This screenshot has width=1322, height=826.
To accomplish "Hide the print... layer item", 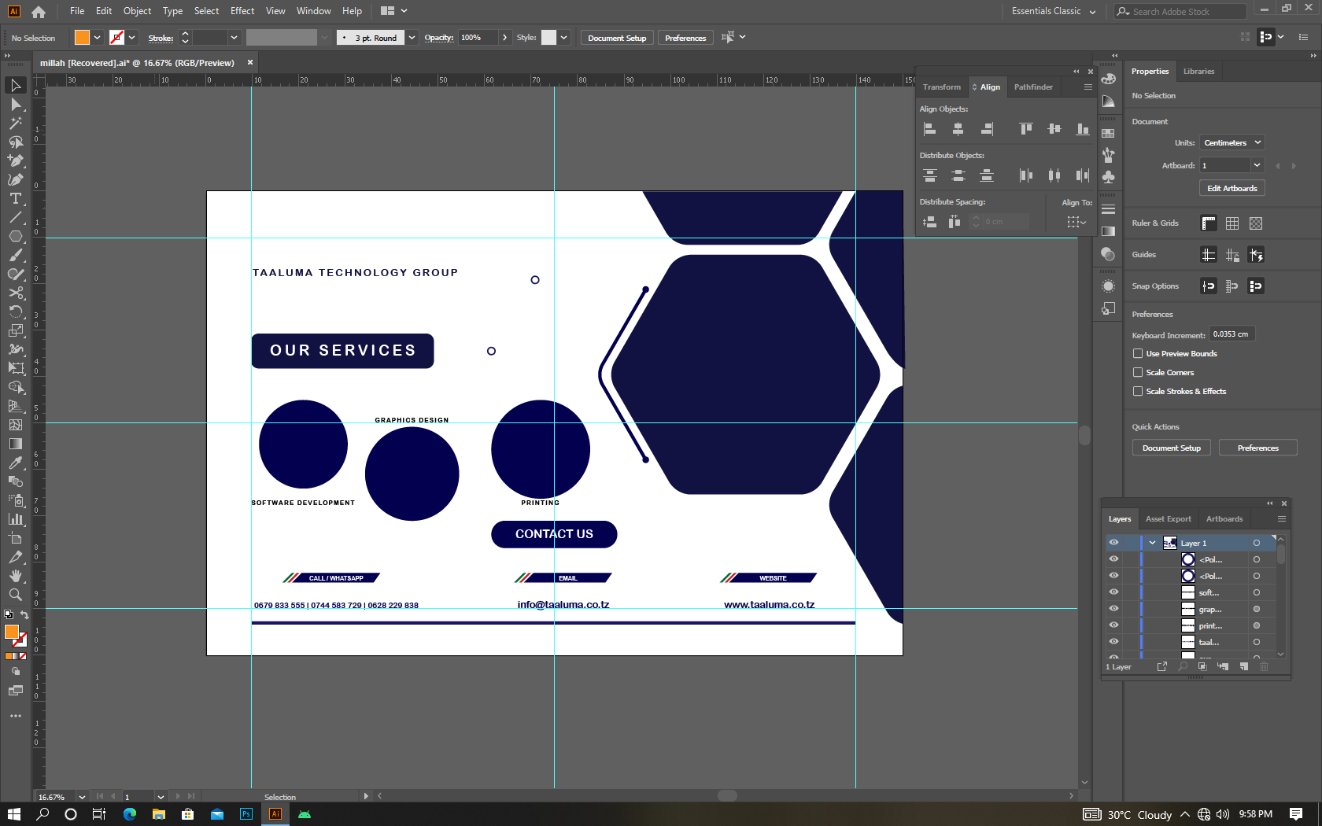I will [1113, 625].
